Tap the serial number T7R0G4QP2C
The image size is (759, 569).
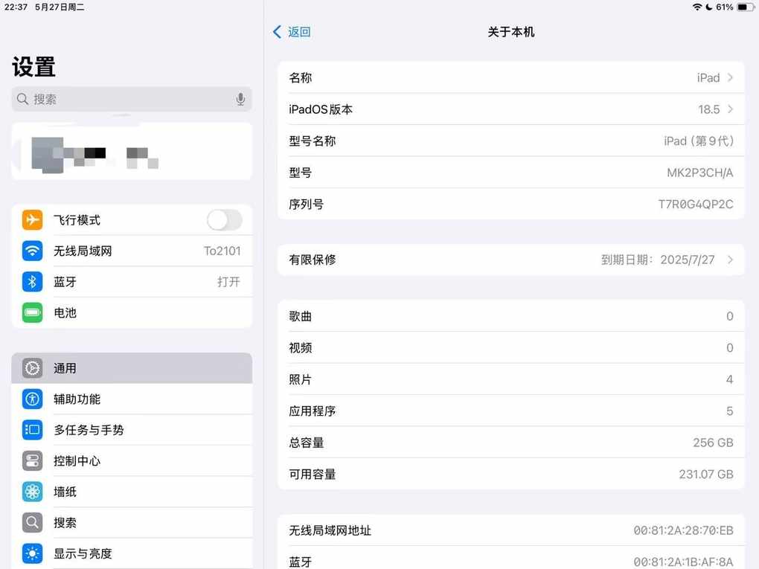[x=696, y=205]
